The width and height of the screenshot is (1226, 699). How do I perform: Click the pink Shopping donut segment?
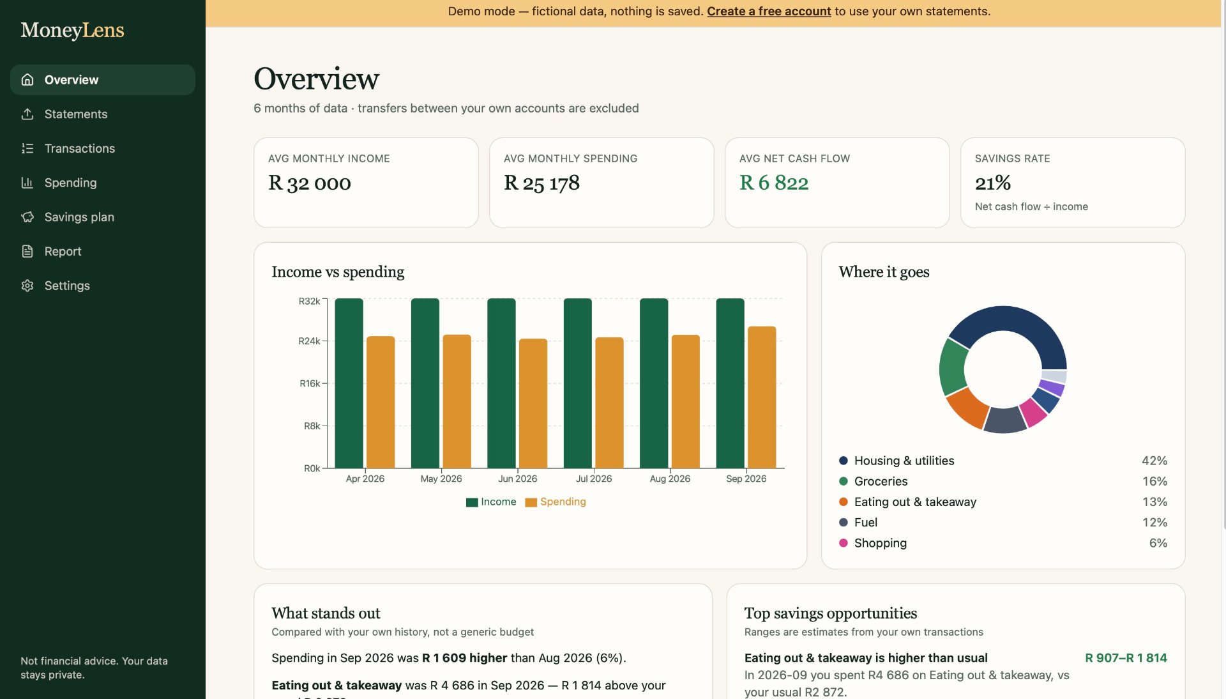coord(1034,413)
